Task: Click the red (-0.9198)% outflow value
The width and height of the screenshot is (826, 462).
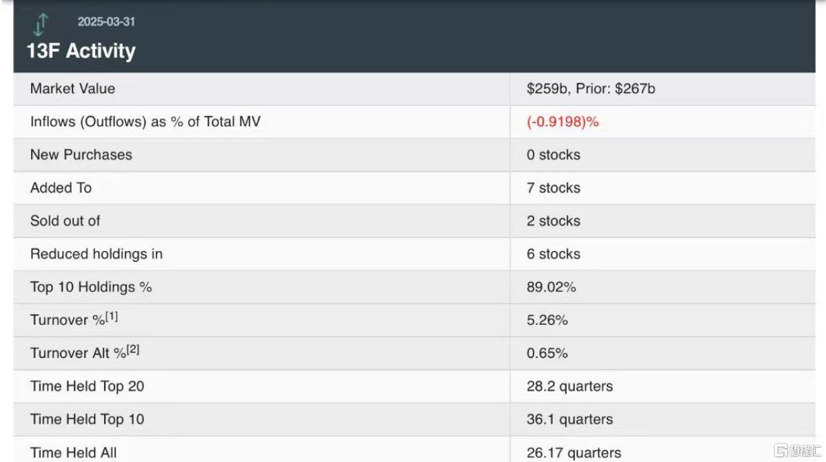Action: (x=563, y=121)
